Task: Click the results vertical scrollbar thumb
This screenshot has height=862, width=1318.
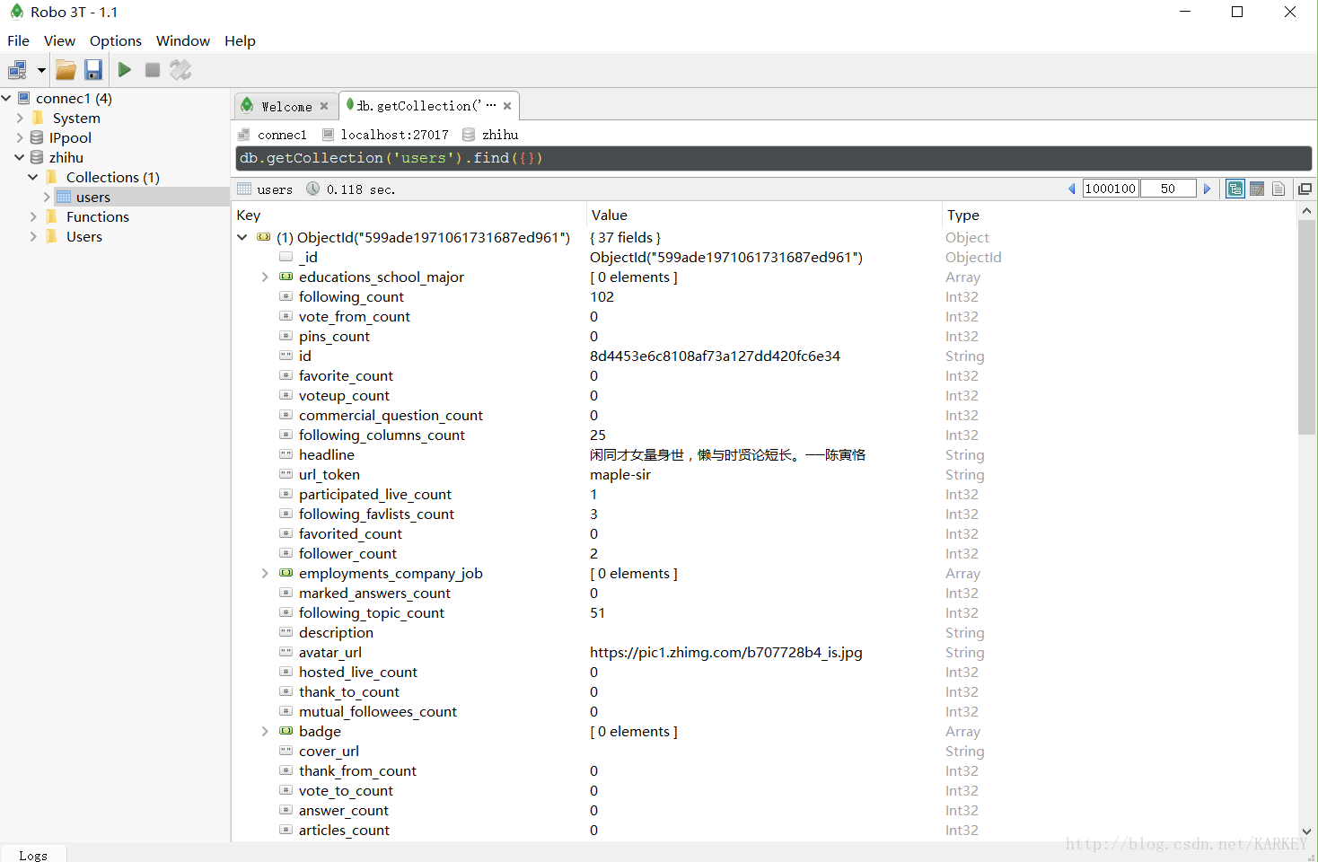Action: (1306, 327)
